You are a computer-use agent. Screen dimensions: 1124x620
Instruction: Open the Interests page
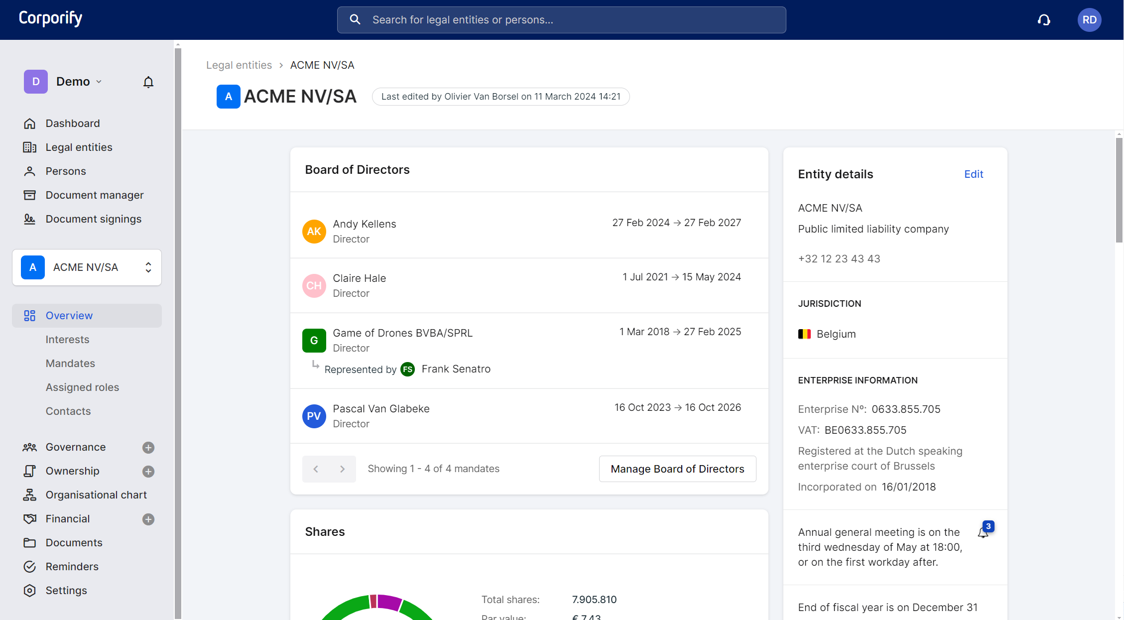67,339
